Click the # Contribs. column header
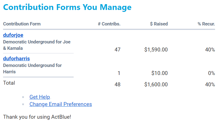Image resolution: width=217 pixels, height=122 pixels. pyautogui.click(x=109, y=24)
